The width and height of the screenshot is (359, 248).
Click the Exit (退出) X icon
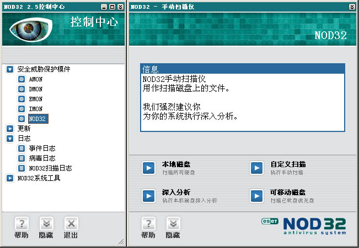pos(71,224)
